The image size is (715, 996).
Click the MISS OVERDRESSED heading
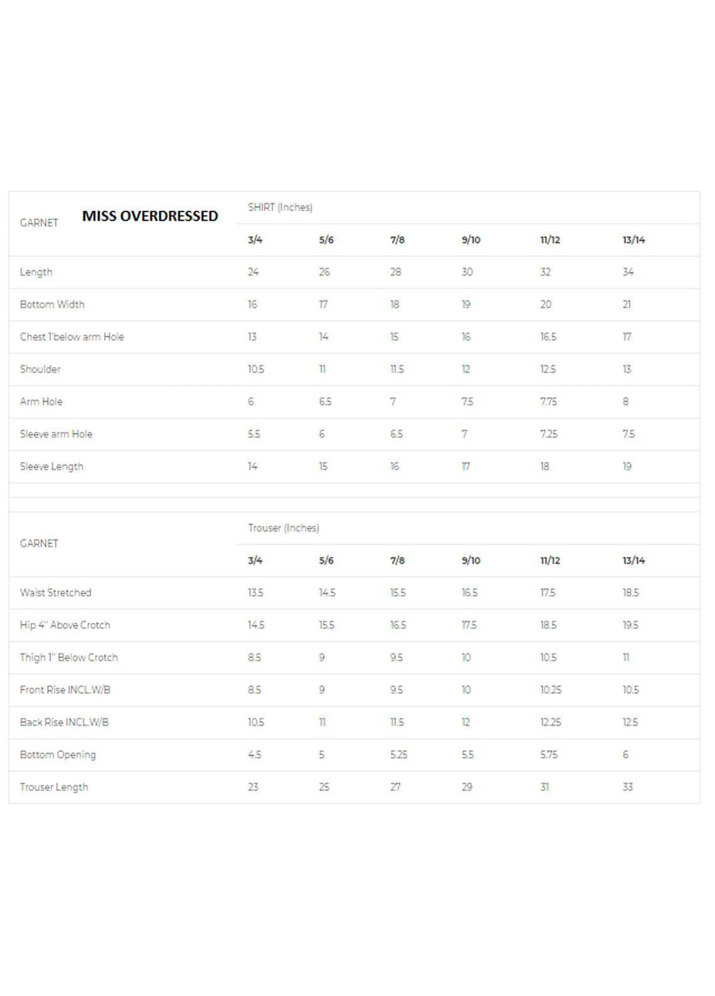click(x=150, y=216)
